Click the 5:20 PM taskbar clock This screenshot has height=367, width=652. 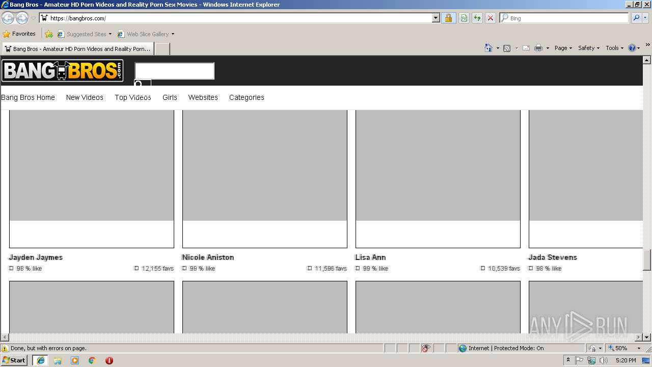tap(626, 360)
